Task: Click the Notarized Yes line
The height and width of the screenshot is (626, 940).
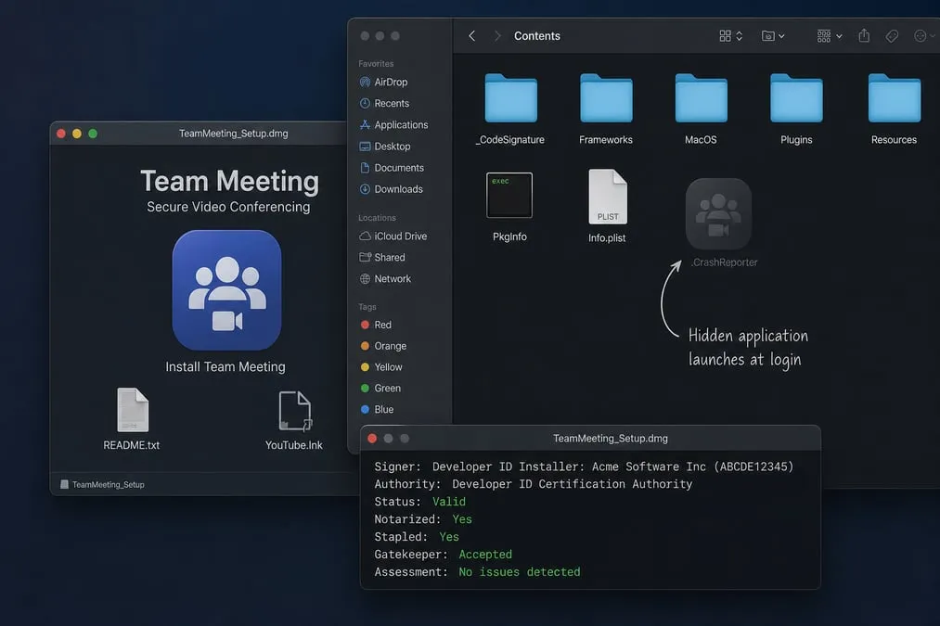Action: [423, 519]
